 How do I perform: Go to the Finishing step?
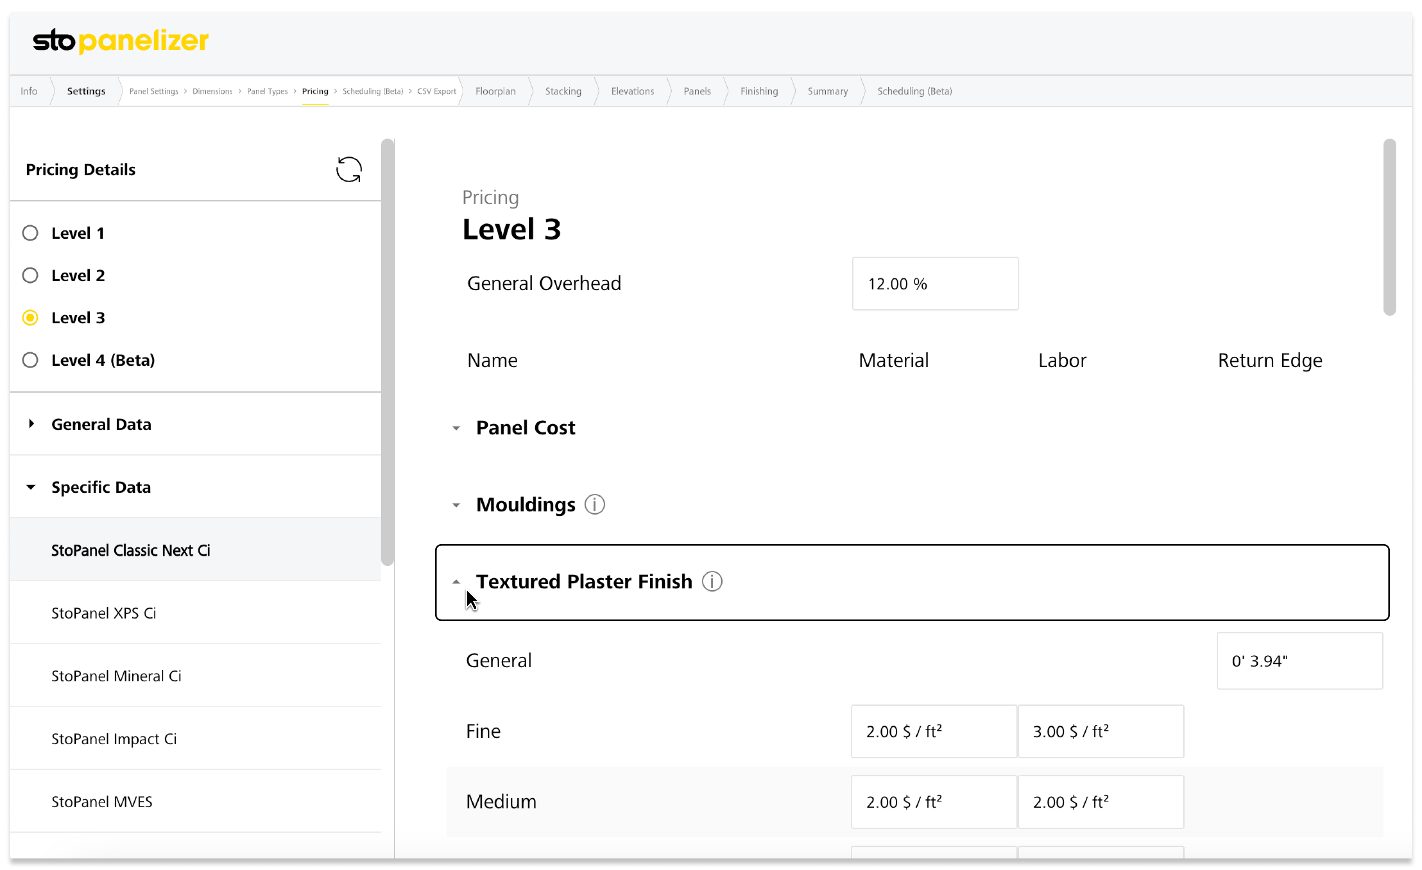click(758, 91)
